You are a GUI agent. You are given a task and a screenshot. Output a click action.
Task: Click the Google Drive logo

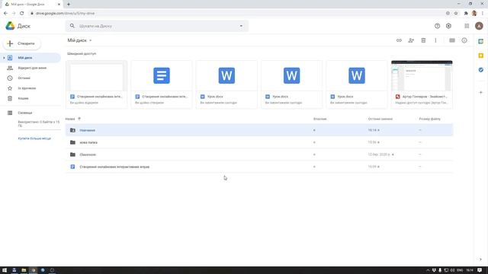[x=10, y=26]
